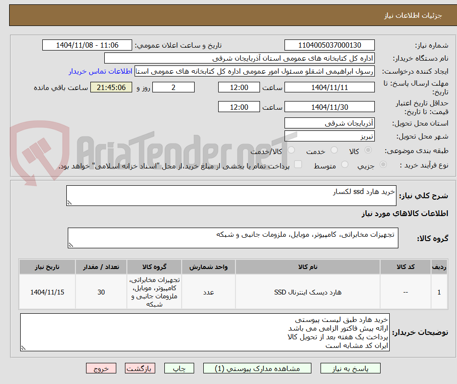Screen dimensions: 457x384
Task: Click the خروج button
Action: click(101, 368)
